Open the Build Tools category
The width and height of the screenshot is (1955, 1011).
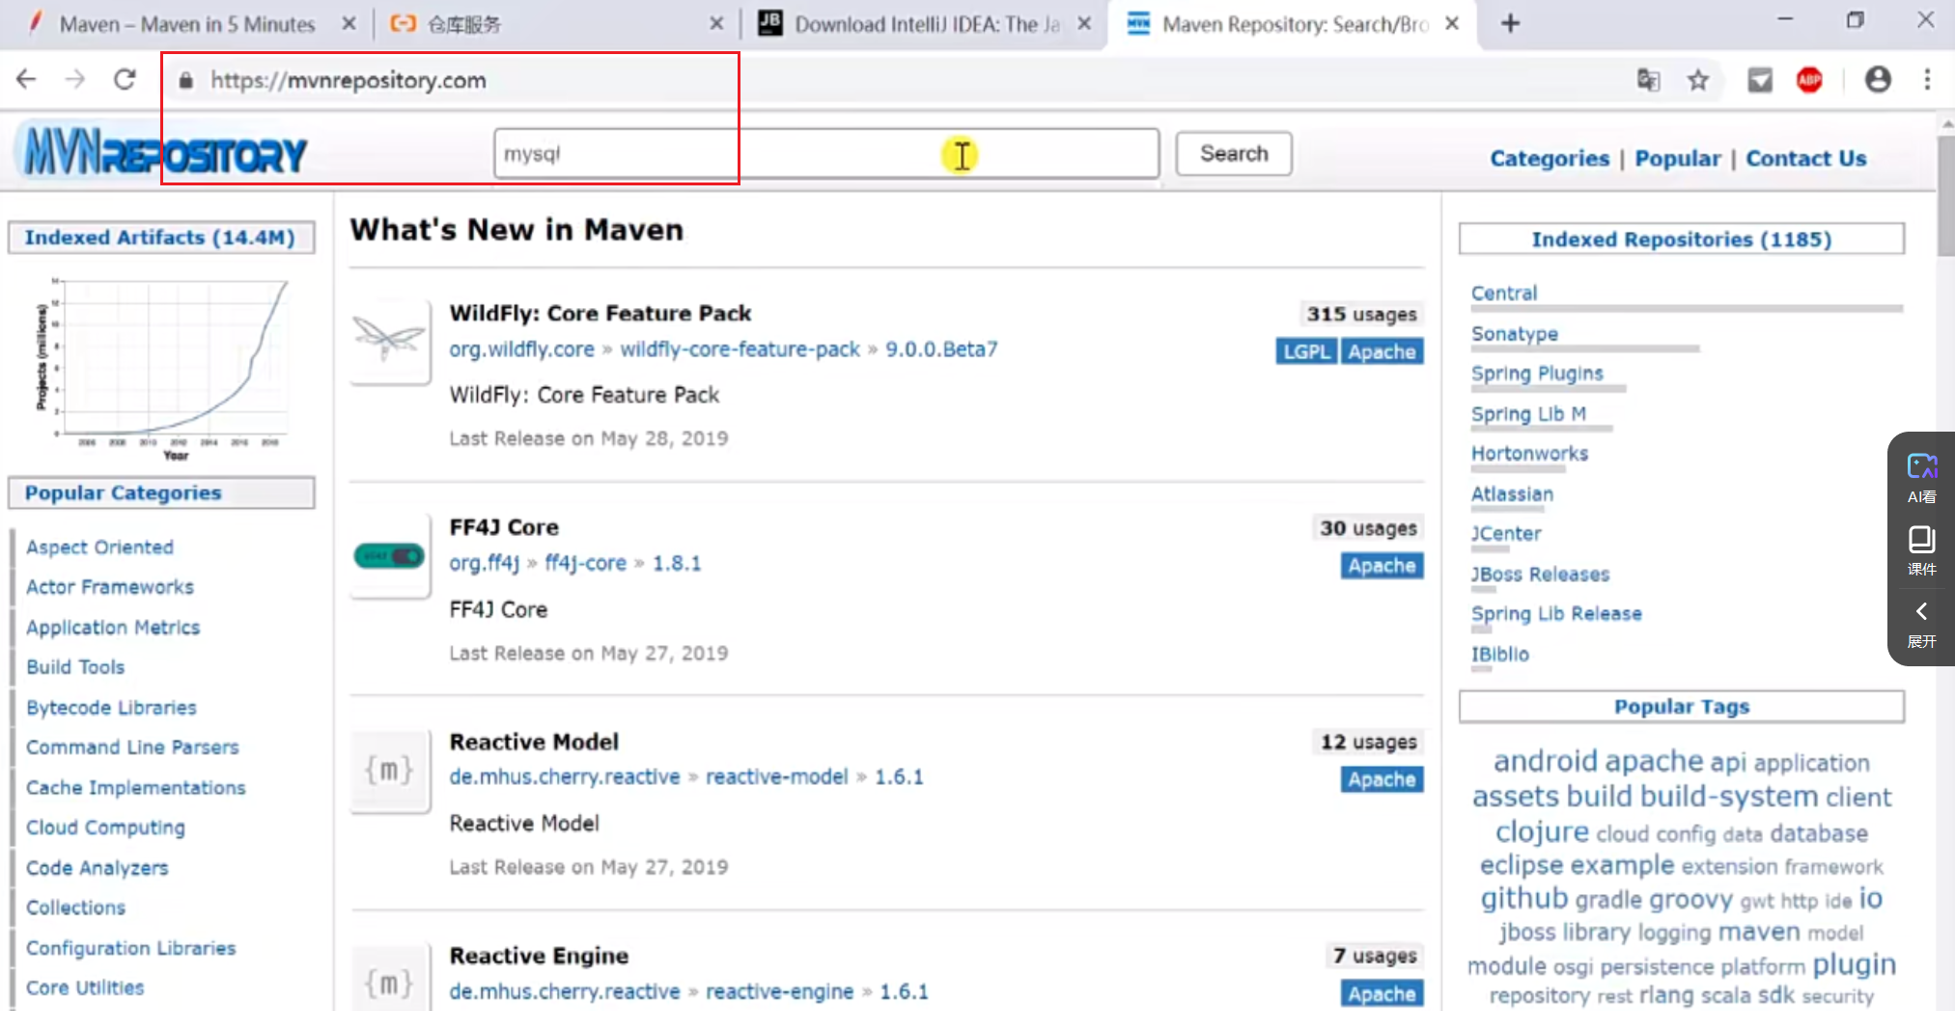[75, 666]
